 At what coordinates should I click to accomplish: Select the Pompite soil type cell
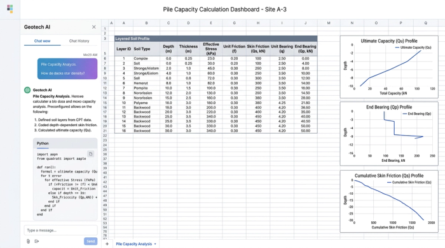(146, 88)
